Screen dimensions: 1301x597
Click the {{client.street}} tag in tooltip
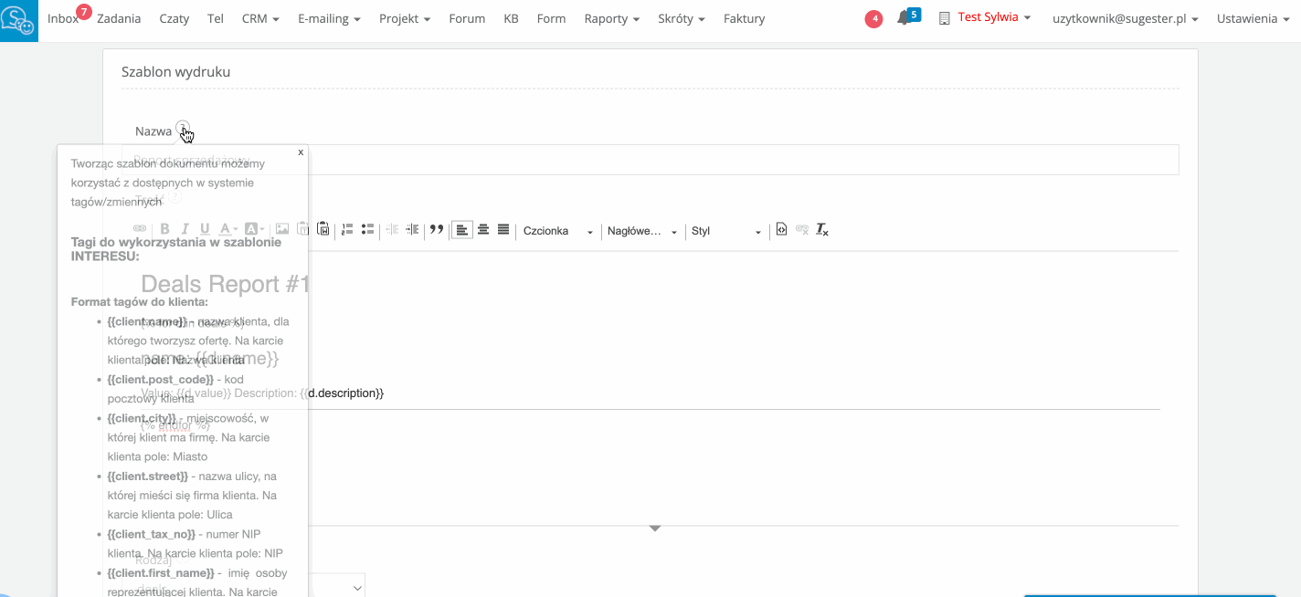tap(147, 477)
